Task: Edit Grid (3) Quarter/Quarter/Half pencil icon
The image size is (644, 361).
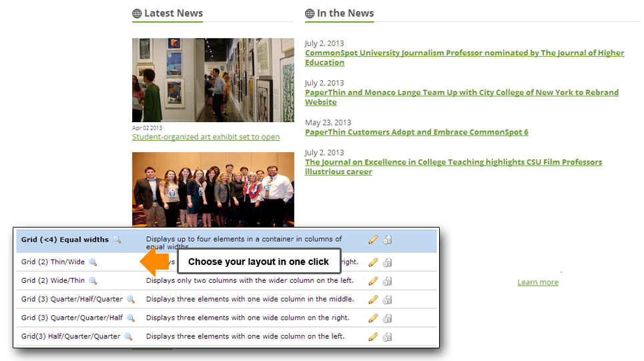Action: tap(373, 318)
